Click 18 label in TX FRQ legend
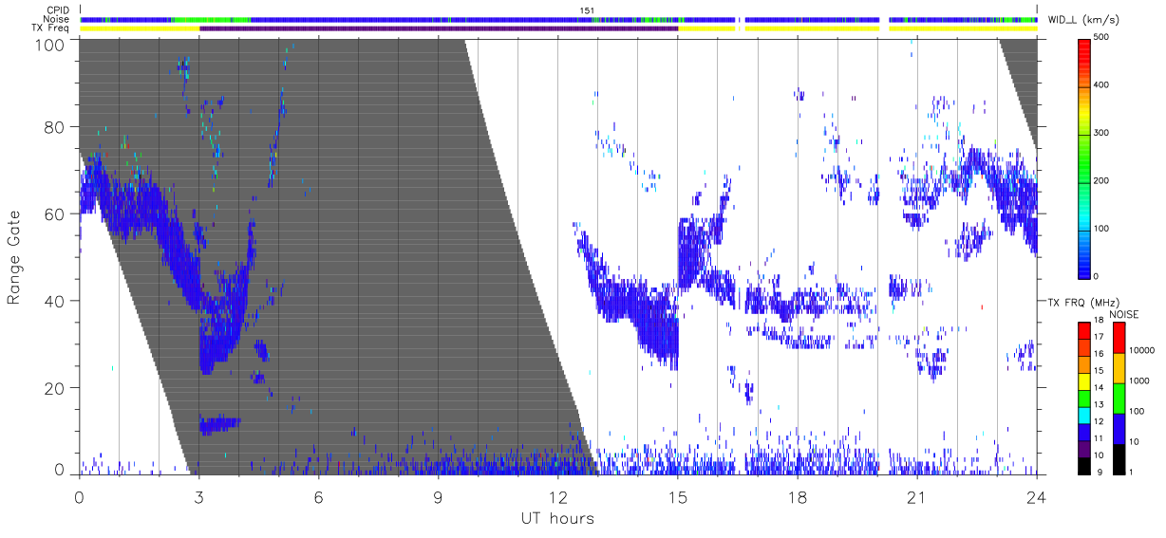This screenshot has width=1166, height=538. 1099,320
